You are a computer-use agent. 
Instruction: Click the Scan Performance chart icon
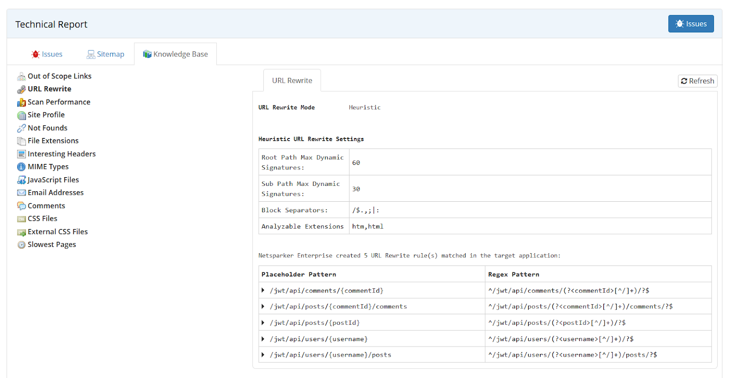(x=21, y=102)
